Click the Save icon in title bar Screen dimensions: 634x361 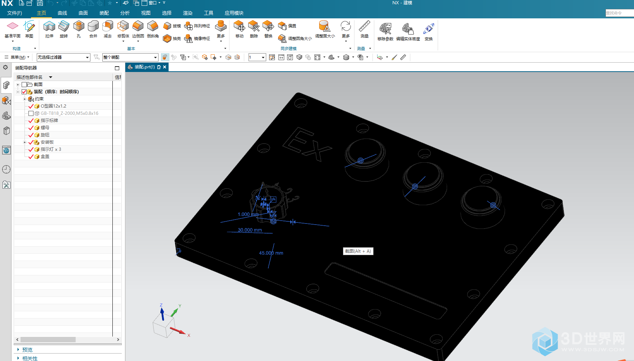tap(40, 3)
